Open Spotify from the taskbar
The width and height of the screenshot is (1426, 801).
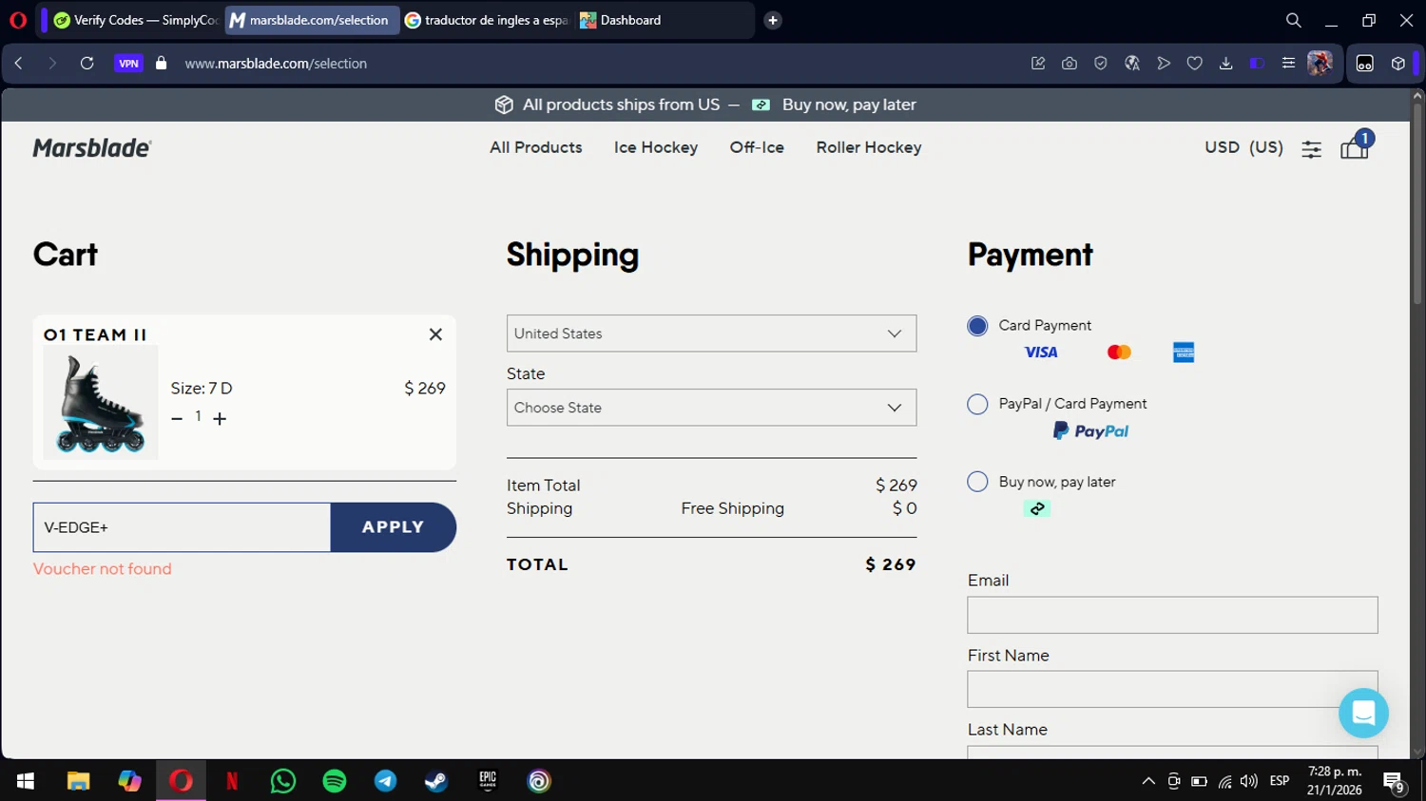click(335, 781)
